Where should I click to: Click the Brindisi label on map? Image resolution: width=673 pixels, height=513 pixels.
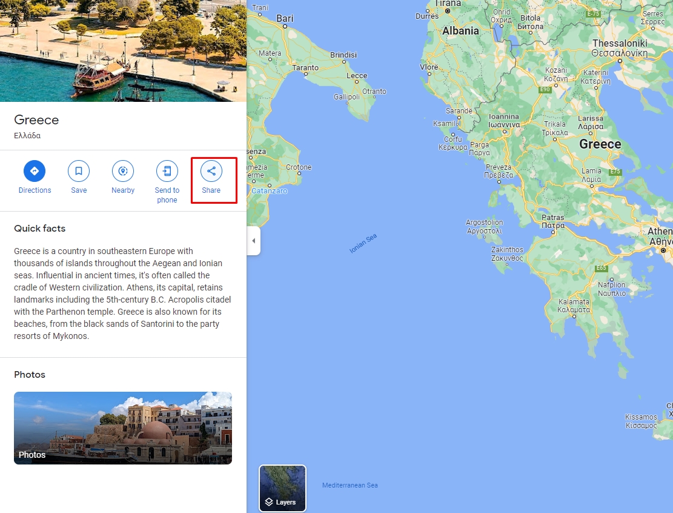343,55
